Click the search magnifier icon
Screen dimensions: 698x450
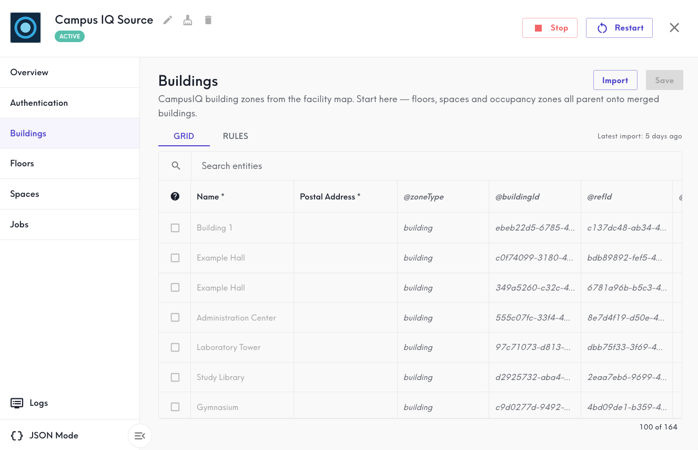tap(176, 166)
